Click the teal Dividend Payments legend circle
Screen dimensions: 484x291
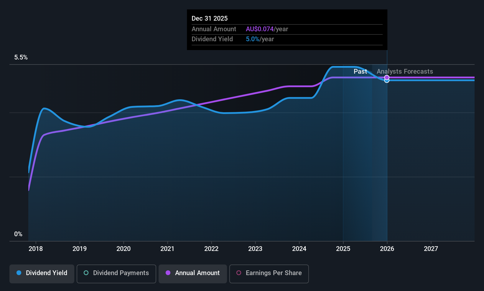click(x=86, y=273)
